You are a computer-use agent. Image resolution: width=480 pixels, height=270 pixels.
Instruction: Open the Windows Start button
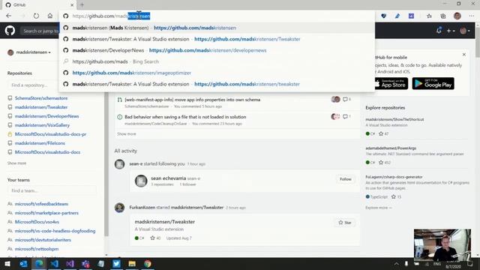coord(7,264)
